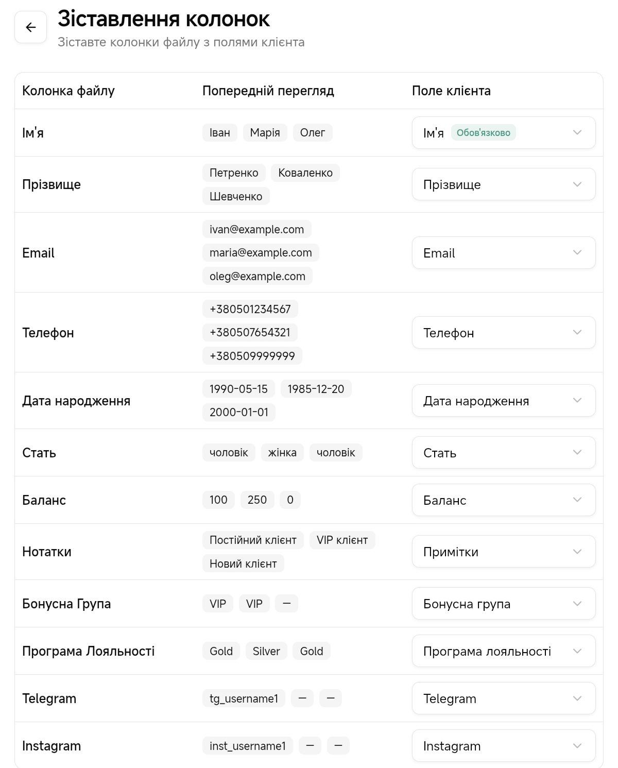This screenshot has width=618, height=768.
Task: Click the ivan@example.com preview chip
Action: 256,229
